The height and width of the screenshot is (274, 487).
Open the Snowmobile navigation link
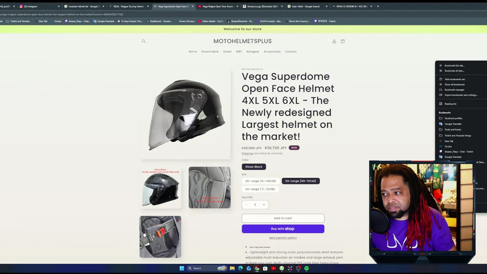coord(210,52)
